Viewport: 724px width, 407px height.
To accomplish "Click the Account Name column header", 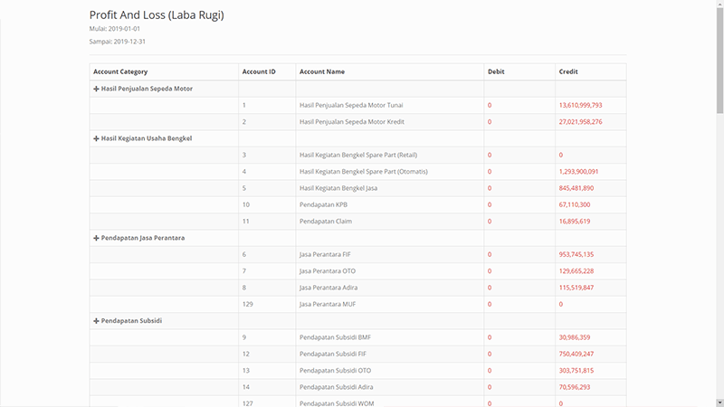I will point(322,71).
